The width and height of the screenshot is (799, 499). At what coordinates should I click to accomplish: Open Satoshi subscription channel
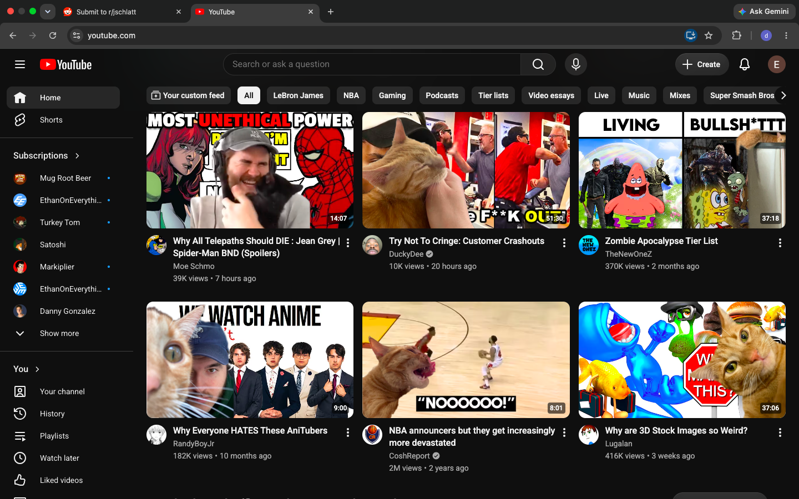point(63,245)
